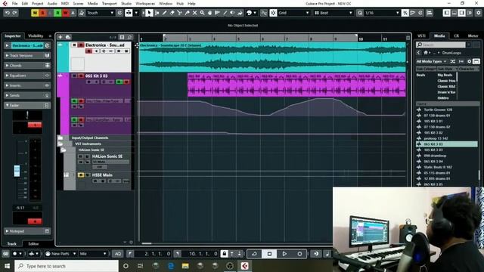Open the All Media Types filter dropdown
The height and width of the screenshot is (272, 484).
click(432, 61)
